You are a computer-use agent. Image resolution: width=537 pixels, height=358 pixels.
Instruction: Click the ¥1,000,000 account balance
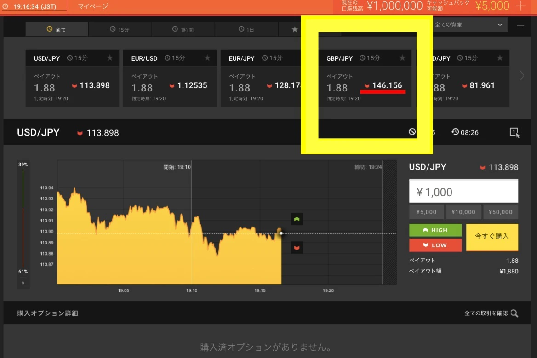pyautogui.click(x=394, y=6)
